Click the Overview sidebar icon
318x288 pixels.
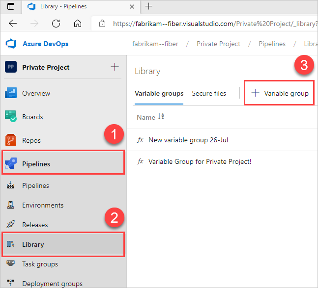[x=11, y=93]
